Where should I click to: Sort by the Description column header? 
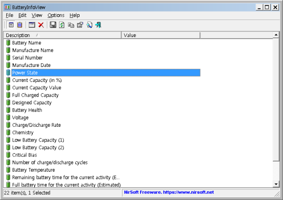point(62,35)
